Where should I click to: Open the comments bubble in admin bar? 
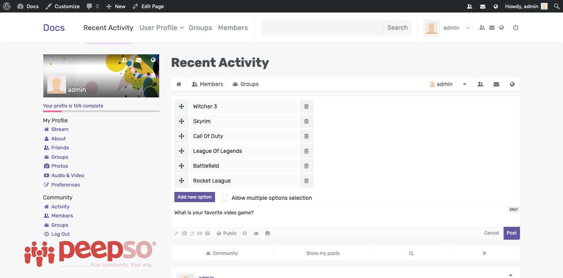coord(93,6)
